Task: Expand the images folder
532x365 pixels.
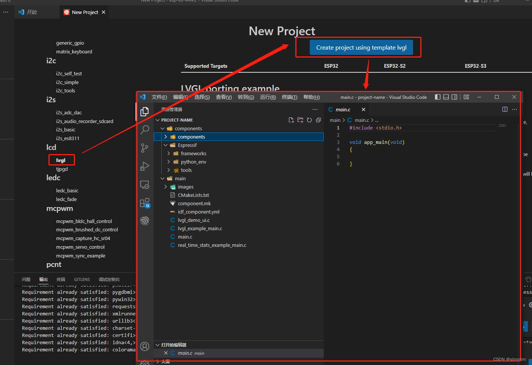Action: 165,187
